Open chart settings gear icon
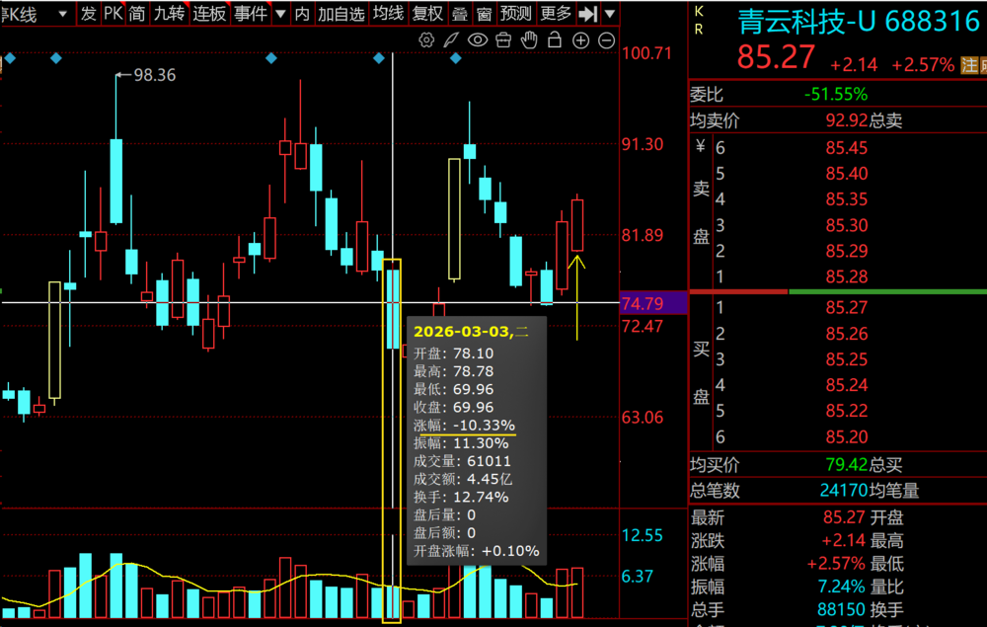The width and height of the screenshot is (987, 627). [x=427, y=40]
